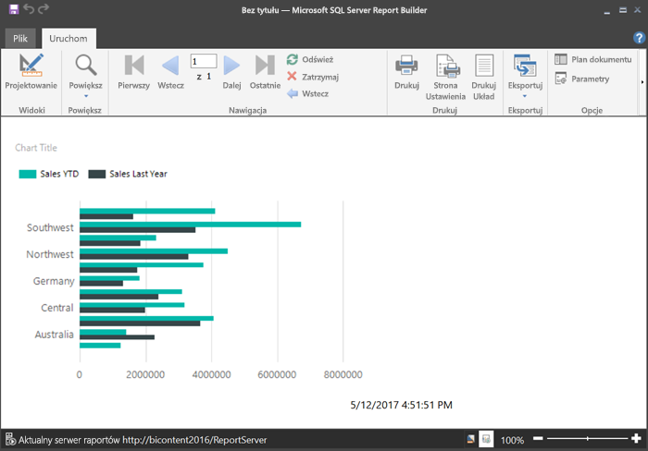This screenshot has width=648, height=451.
Task: Click the Chart Title text
Action: [x=36, y=148]
